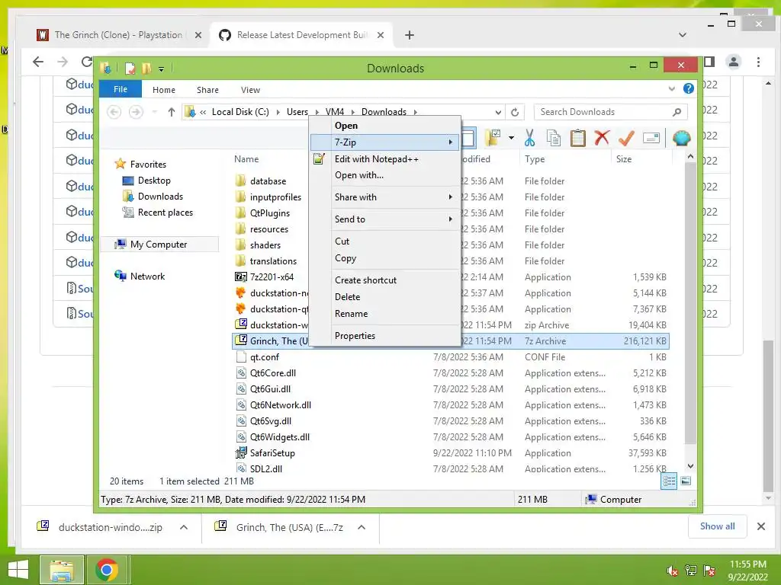Viewport: 781px width, 585px height.
Task: Sort by the Size column header
Action: (624, 159)
